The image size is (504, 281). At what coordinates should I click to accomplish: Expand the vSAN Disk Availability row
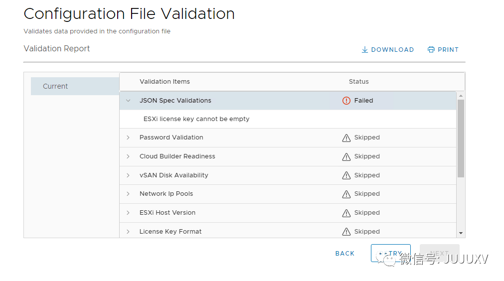click(128, 175)
